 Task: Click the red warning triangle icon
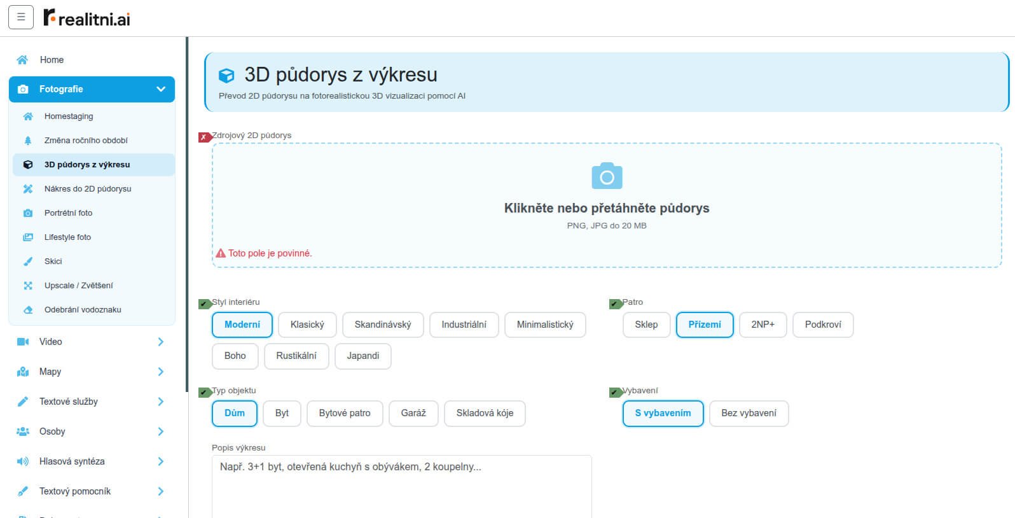coord(221,253)
